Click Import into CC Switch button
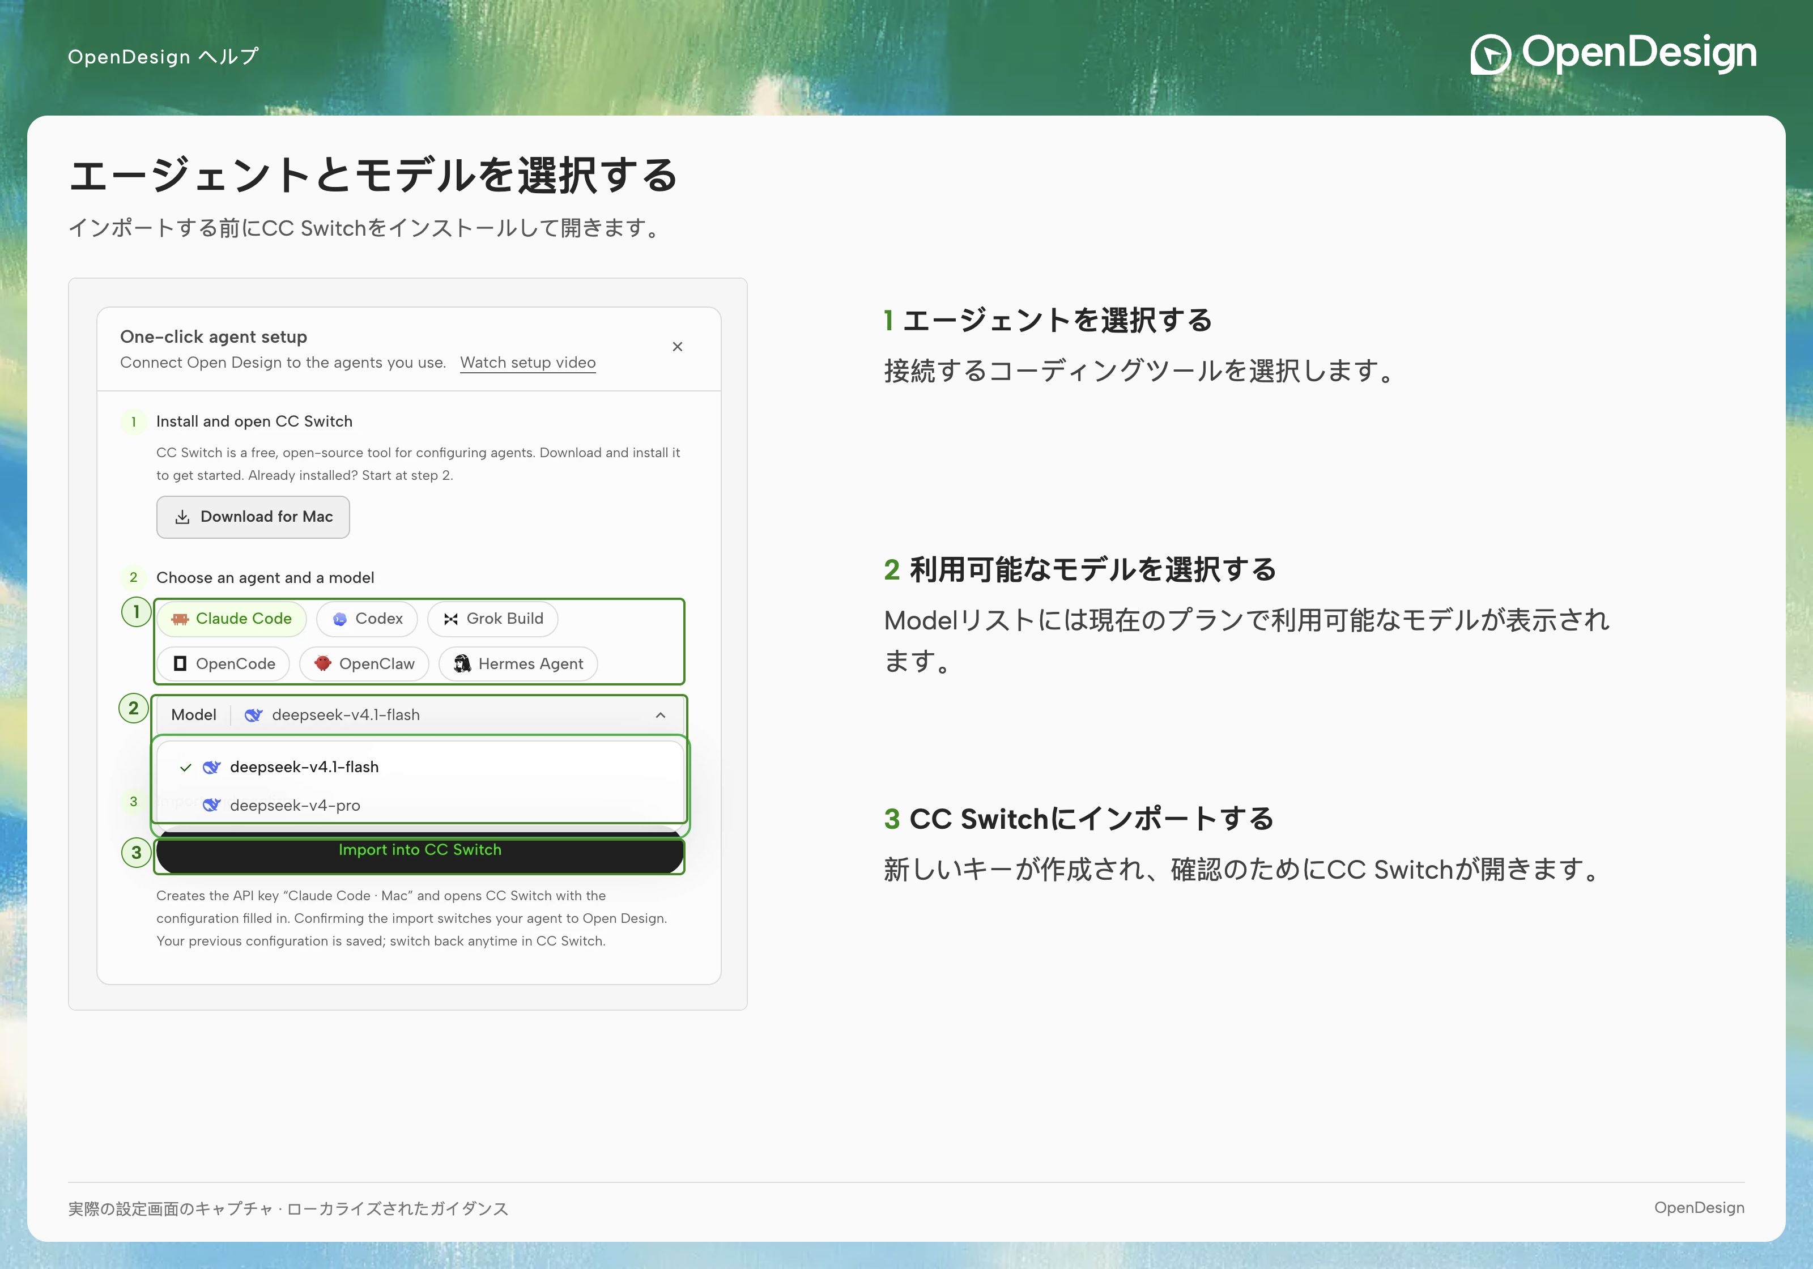This screenshot has height=1269, width=1813. click(419, 852)
